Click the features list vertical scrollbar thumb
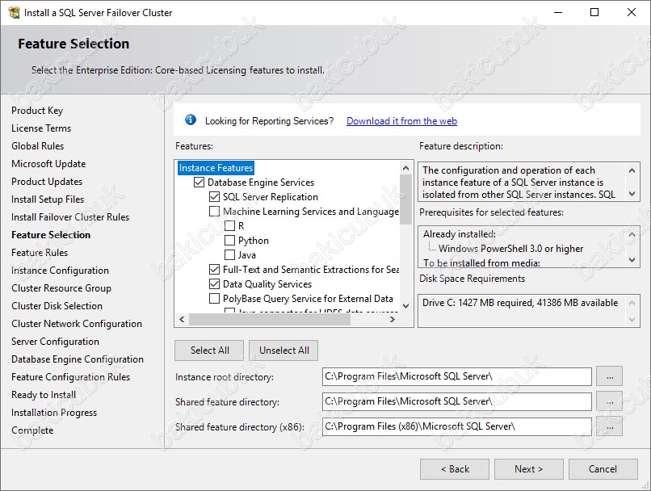Screen dimensions: 651x491 click(x=405, y=199)
